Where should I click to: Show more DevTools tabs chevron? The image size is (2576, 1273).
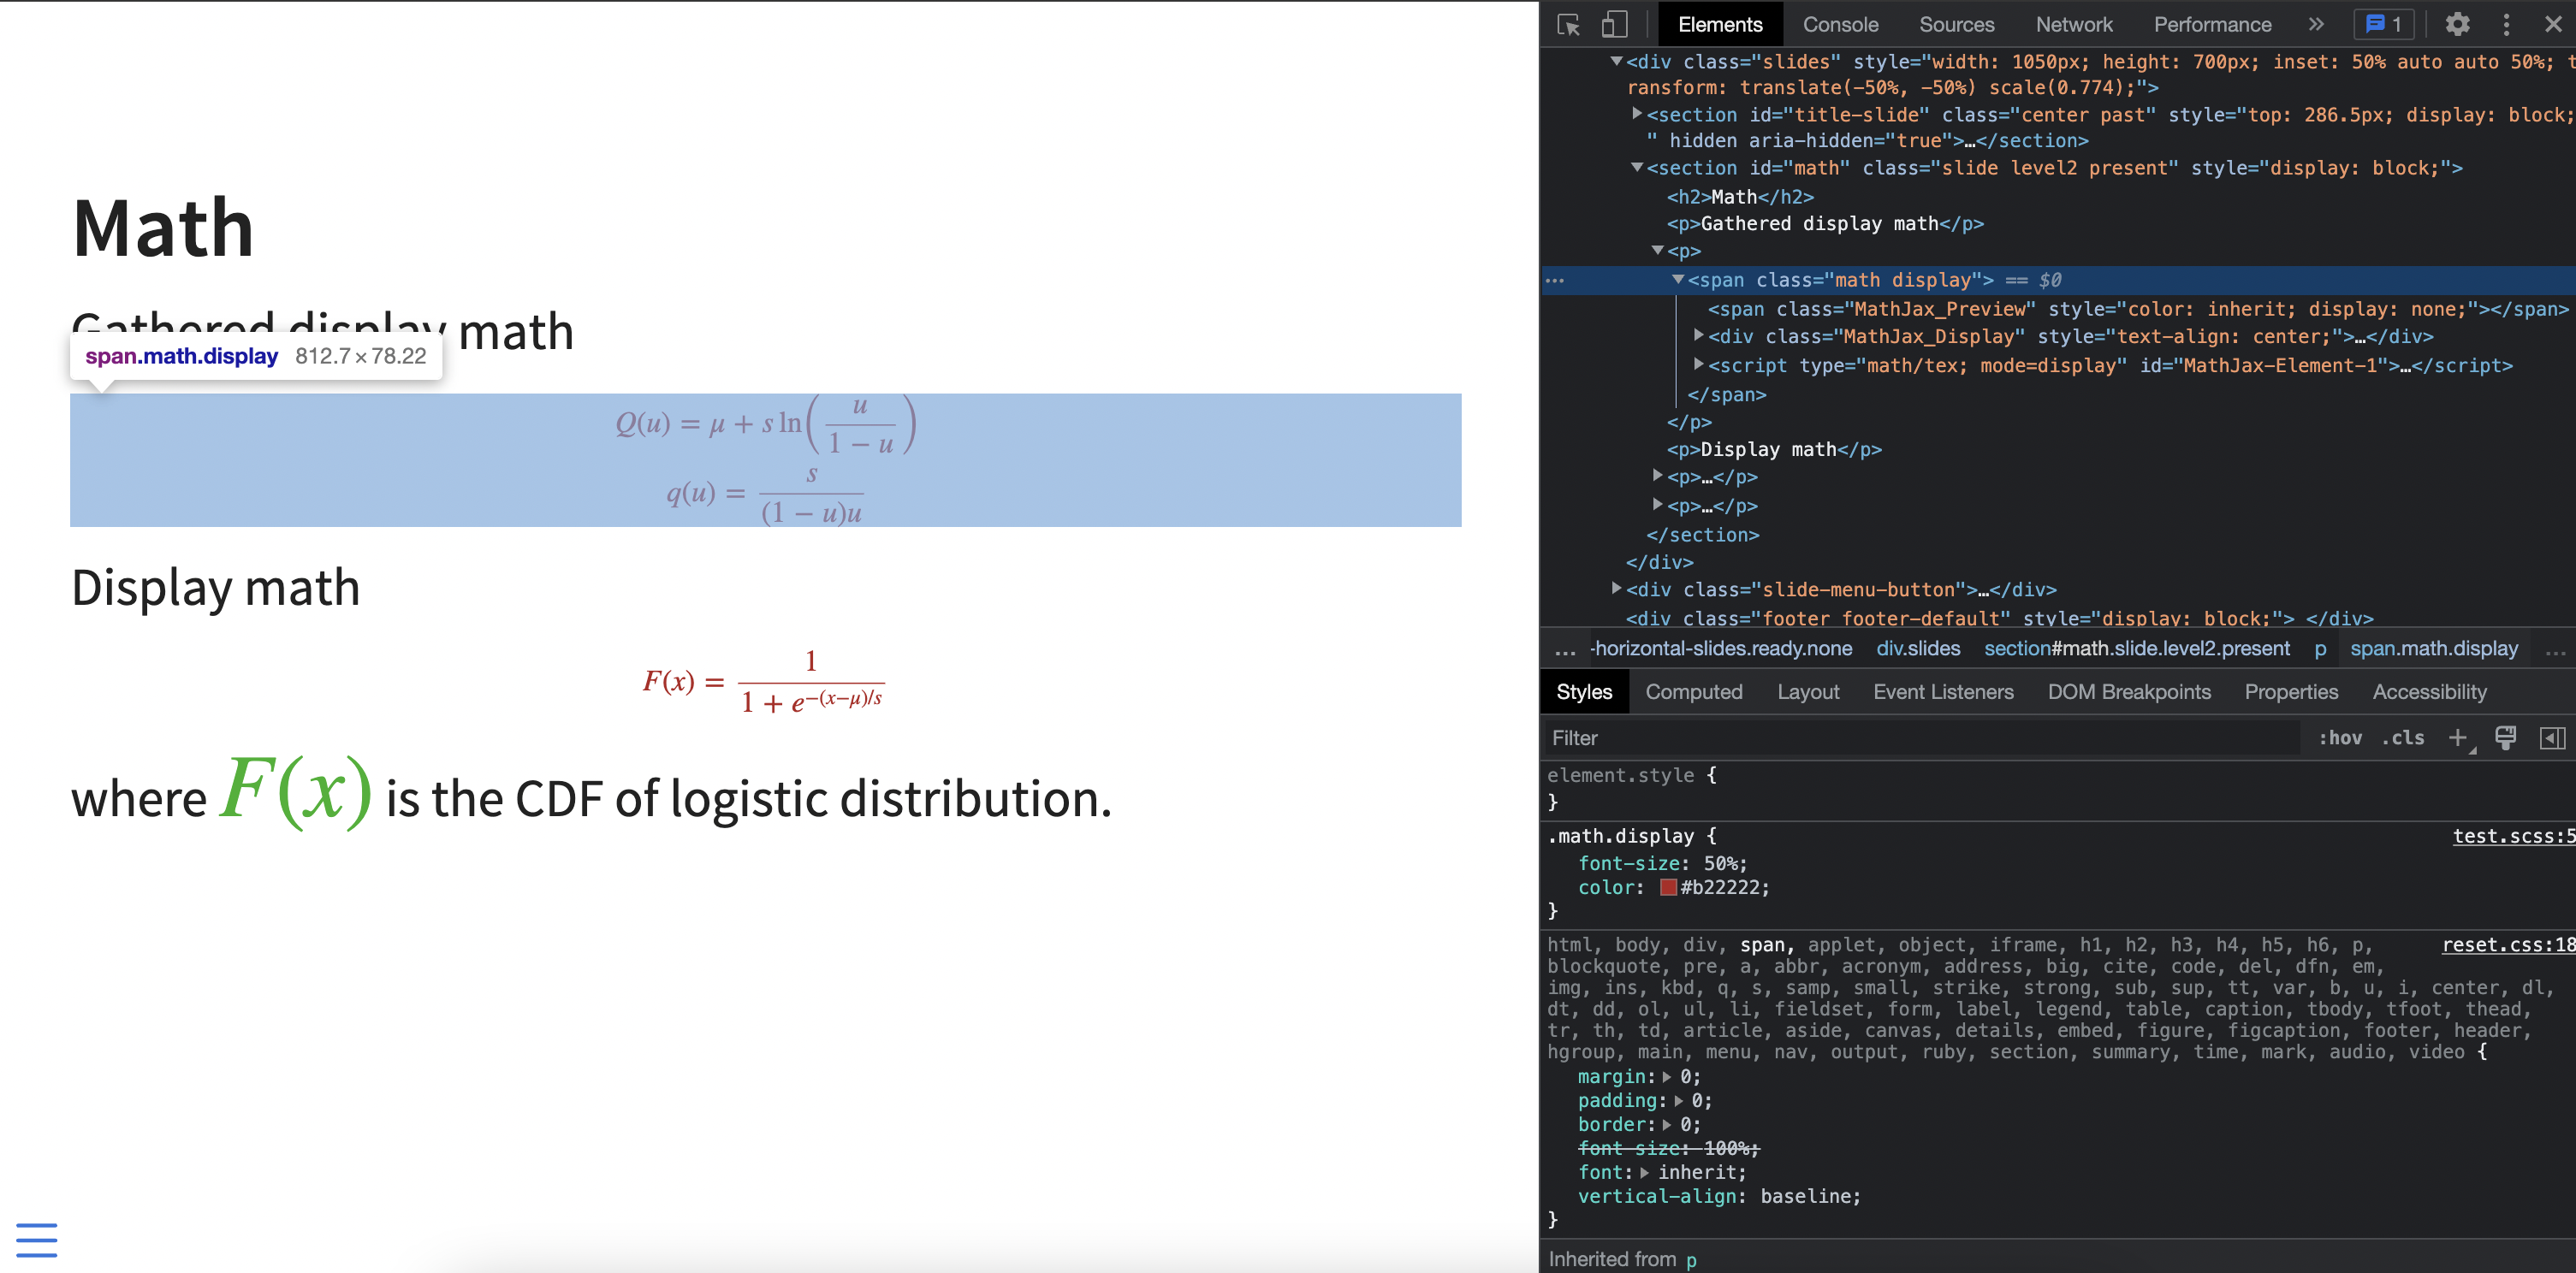[2316, 25]
